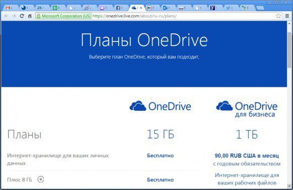This screenshot has height=190, width=293.
Task: Click the 1 ТБ plan heading
Action: [x=247, y=134]
